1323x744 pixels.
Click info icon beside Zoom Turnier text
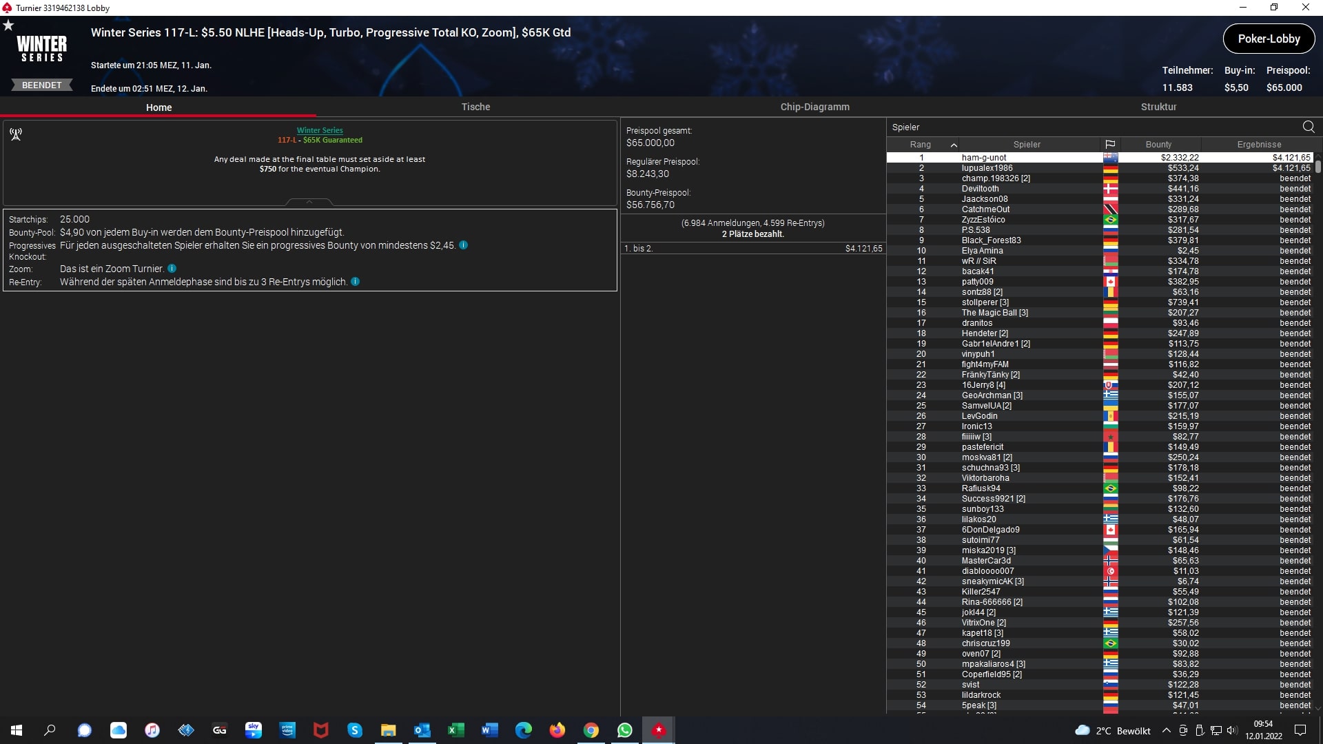point(172,269)
